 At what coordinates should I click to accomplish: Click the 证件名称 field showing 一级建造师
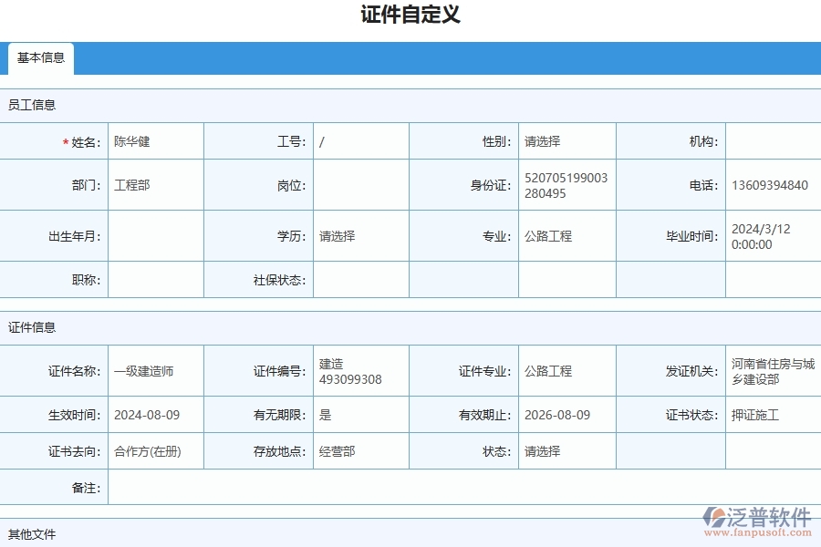(155, 371)
